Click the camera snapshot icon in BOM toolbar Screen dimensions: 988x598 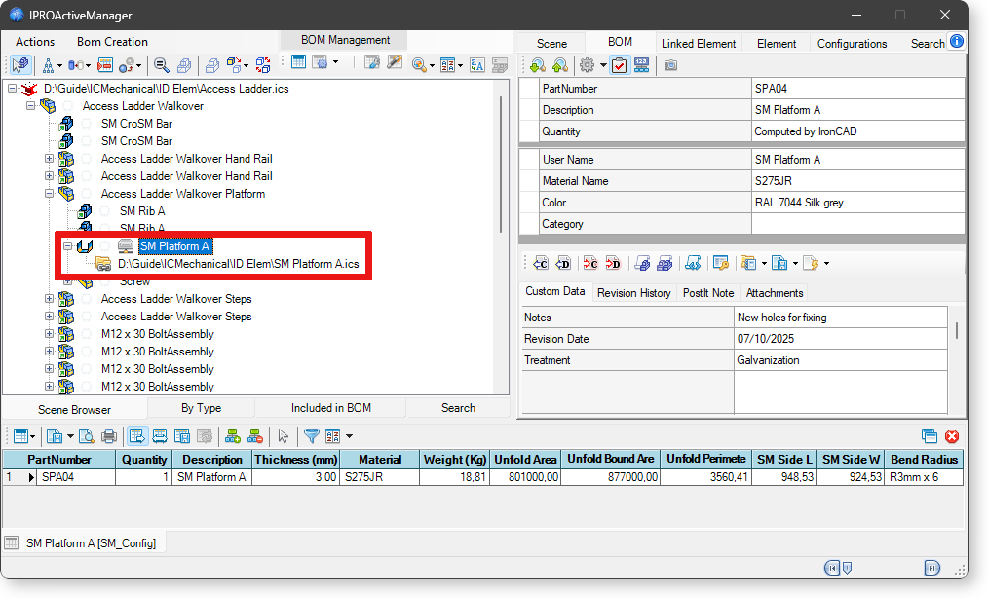tap(670, 65)
